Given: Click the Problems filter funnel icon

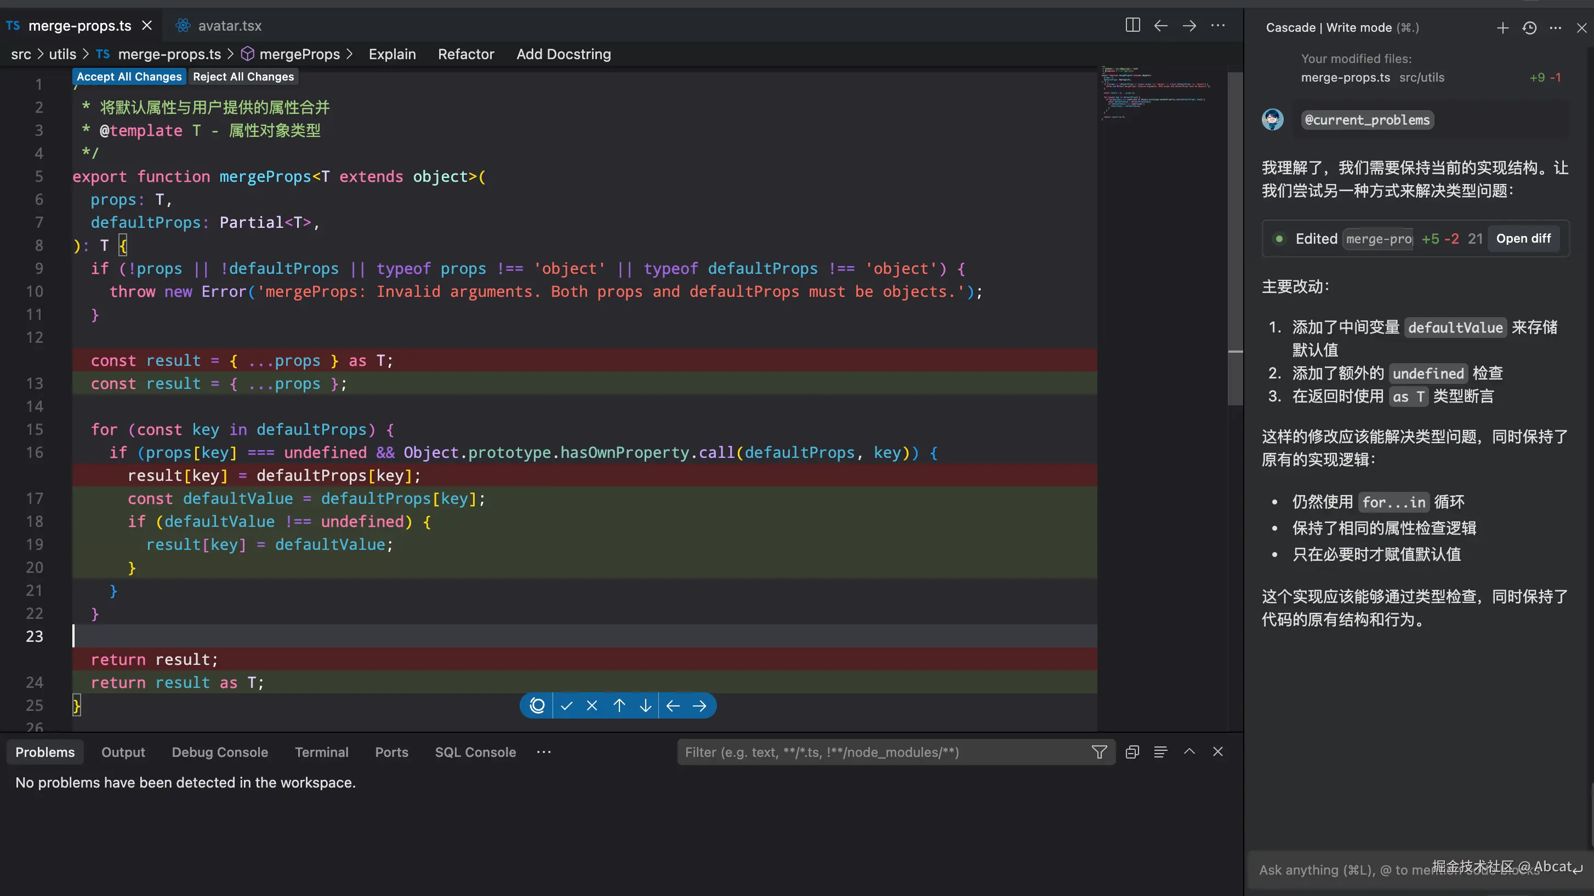Looking at the screenshot, I should point(1099,752).
